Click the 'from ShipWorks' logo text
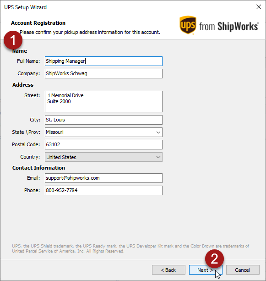 [229, 26]
